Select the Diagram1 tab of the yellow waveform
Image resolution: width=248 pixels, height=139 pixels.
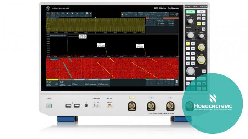(54, 18)
